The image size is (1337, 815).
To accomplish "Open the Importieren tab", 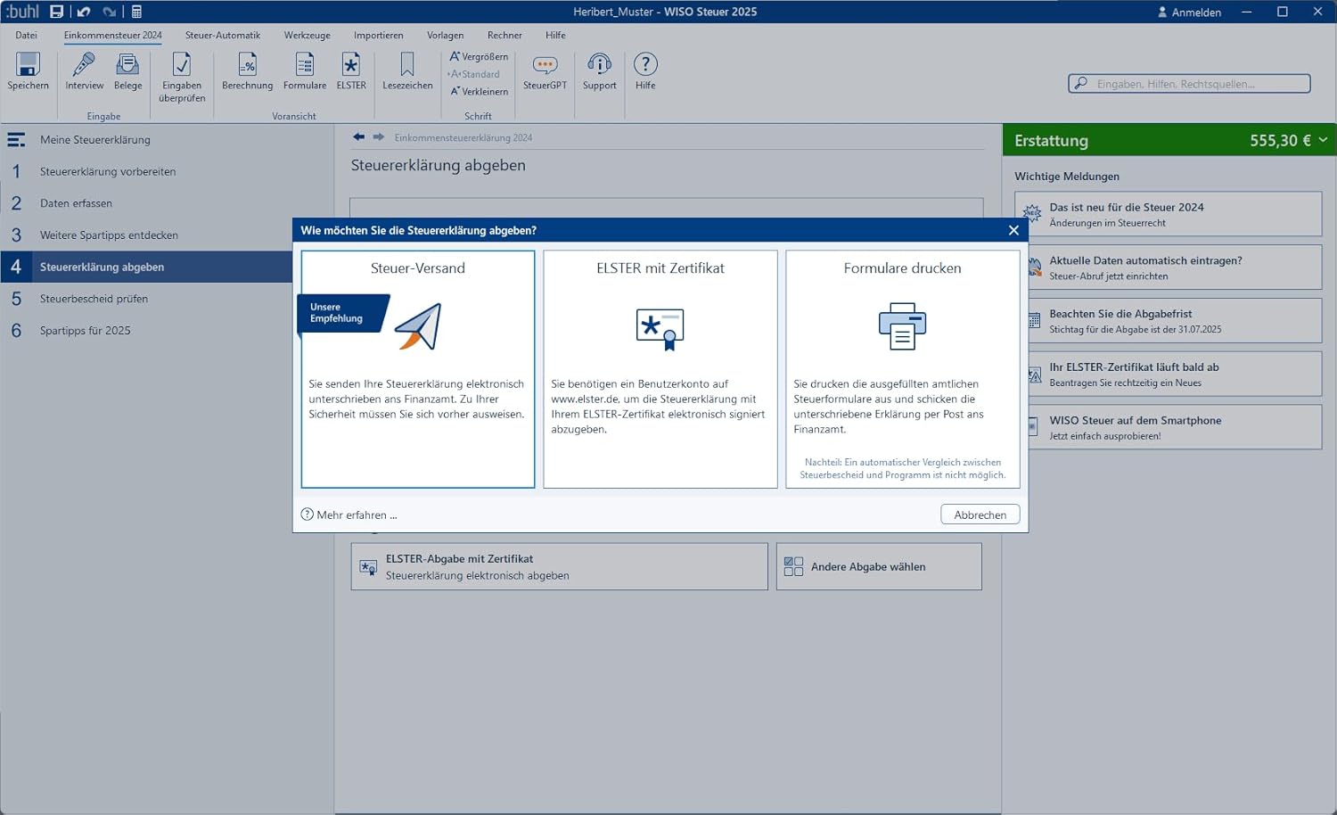I will pos(379,36).
